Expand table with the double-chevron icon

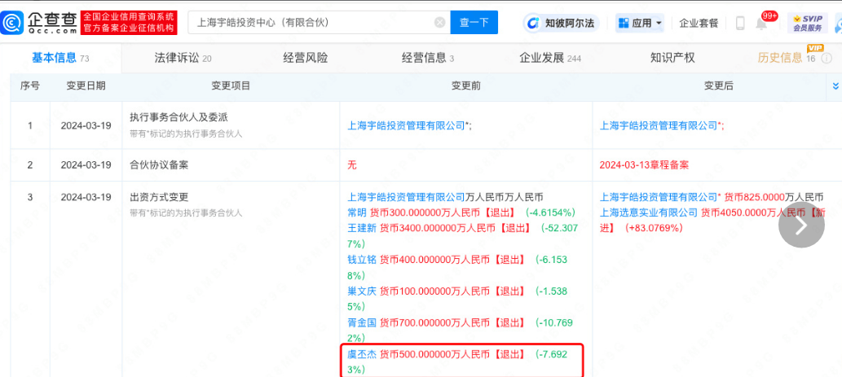click(x=835, y=86)
